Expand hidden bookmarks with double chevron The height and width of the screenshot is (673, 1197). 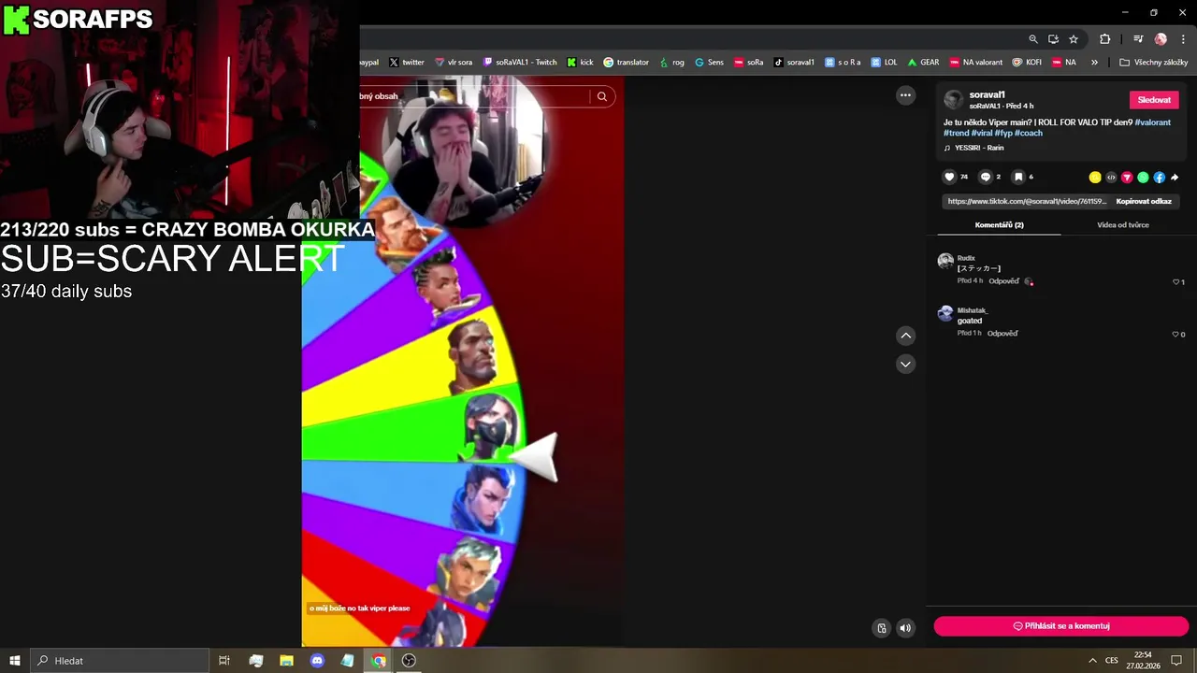coord(1094,63)
